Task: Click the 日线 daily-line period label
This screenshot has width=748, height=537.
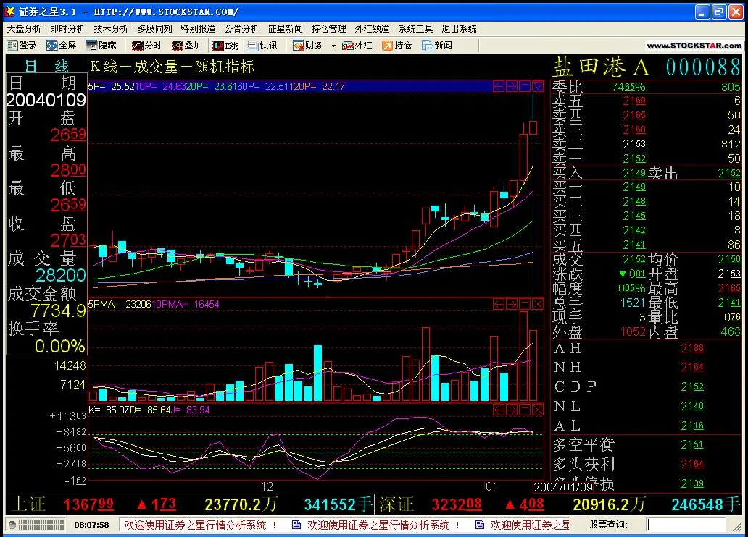Action: (46, 67)
